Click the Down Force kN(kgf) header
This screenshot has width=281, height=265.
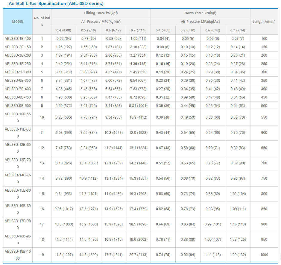[x=200, y=13]
